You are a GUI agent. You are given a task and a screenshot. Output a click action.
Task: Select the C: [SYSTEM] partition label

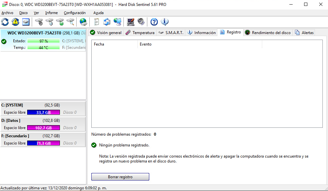click(12, 105)
